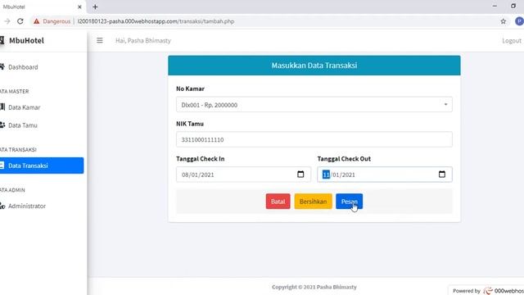
Task: Open the browser profile avatar
Action: (519, 21)
